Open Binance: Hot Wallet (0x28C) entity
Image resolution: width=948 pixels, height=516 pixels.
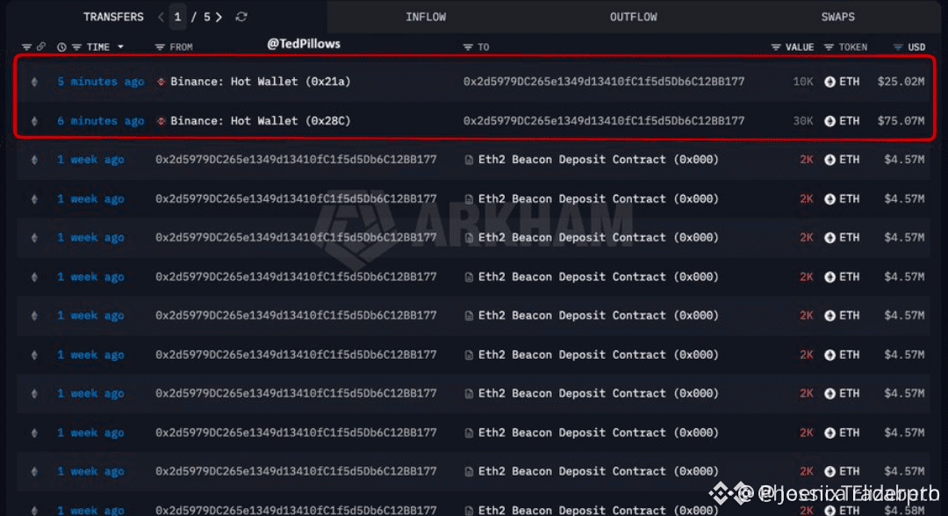(x=260, y=121)
